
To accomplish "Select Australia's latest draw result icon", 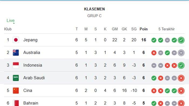I will (x=181, y=53).
